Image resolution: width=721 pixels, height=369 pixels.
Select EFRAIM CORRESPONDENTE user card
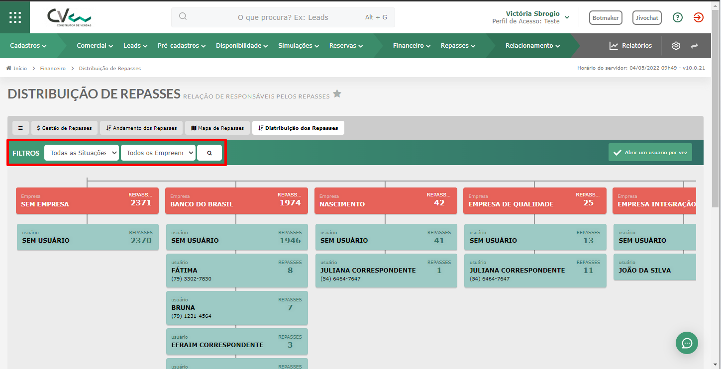pos(237,341)
